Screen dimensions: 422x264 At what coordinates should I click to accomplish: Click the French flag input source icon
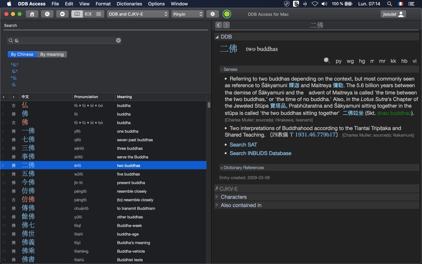(x=401, y=4)
